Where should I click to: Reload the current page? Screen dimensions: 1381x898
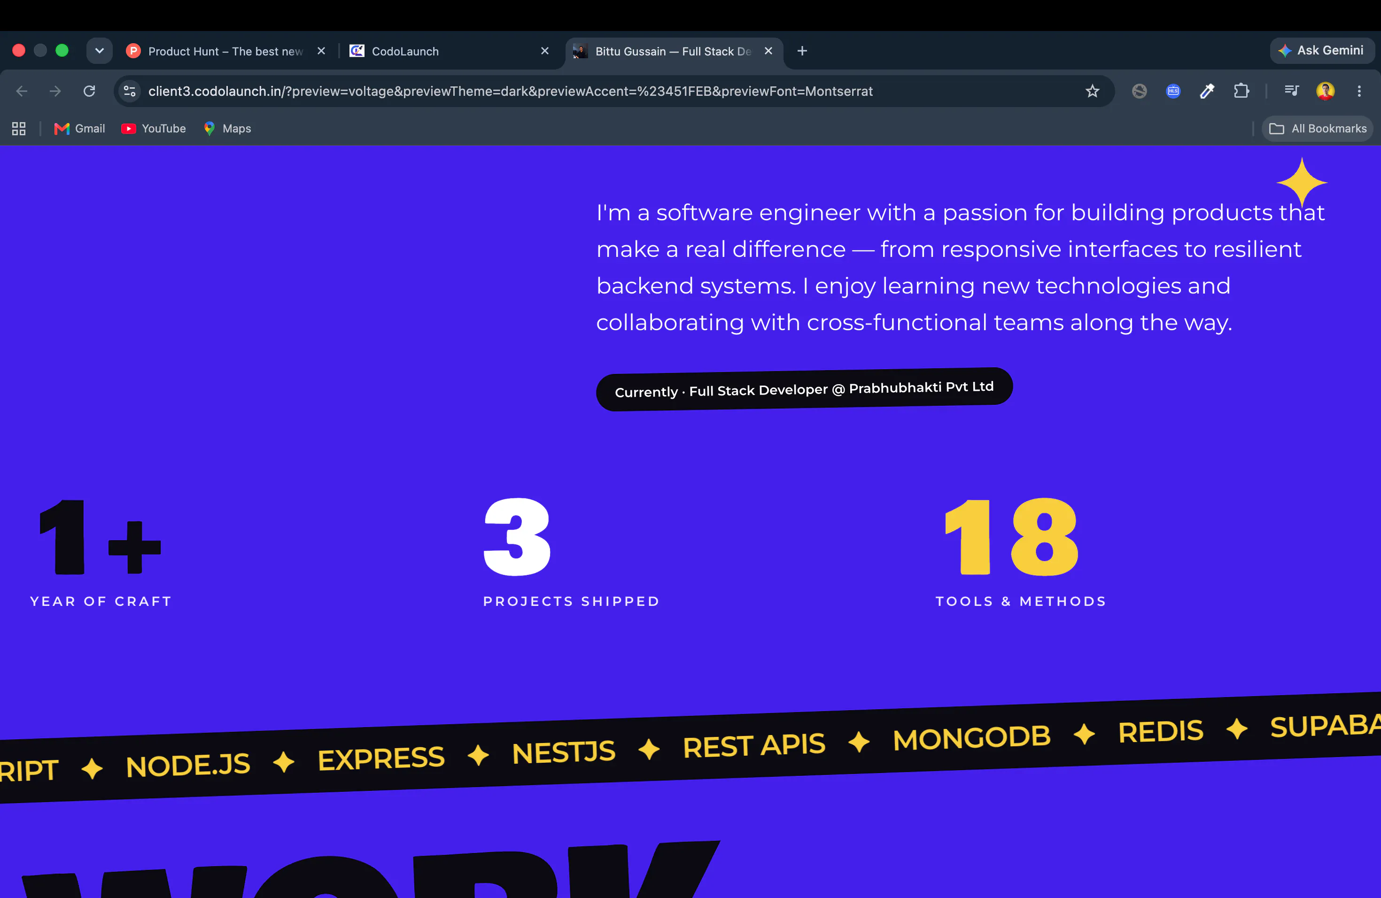(89, 91)
